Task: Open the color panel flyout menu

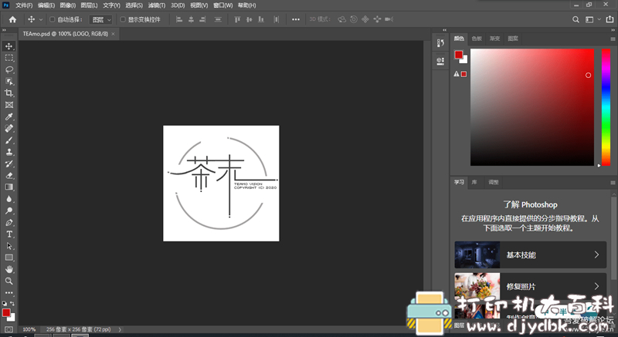Action: pos(613,39)
